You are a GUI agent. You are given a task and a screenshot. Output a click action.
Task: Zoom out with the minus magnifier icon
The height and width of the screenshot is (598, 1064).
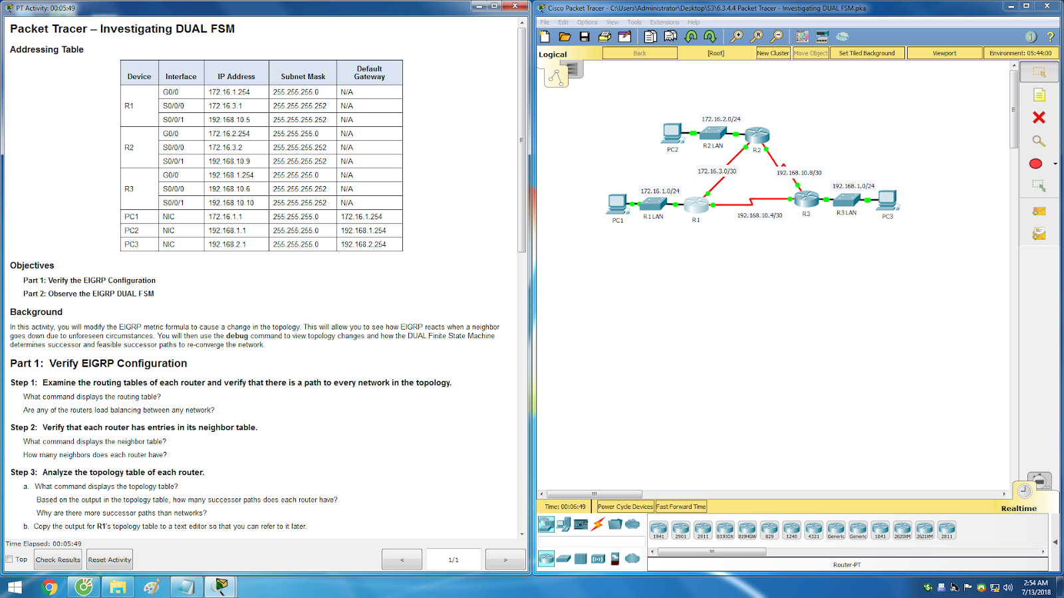coord(777,37)
